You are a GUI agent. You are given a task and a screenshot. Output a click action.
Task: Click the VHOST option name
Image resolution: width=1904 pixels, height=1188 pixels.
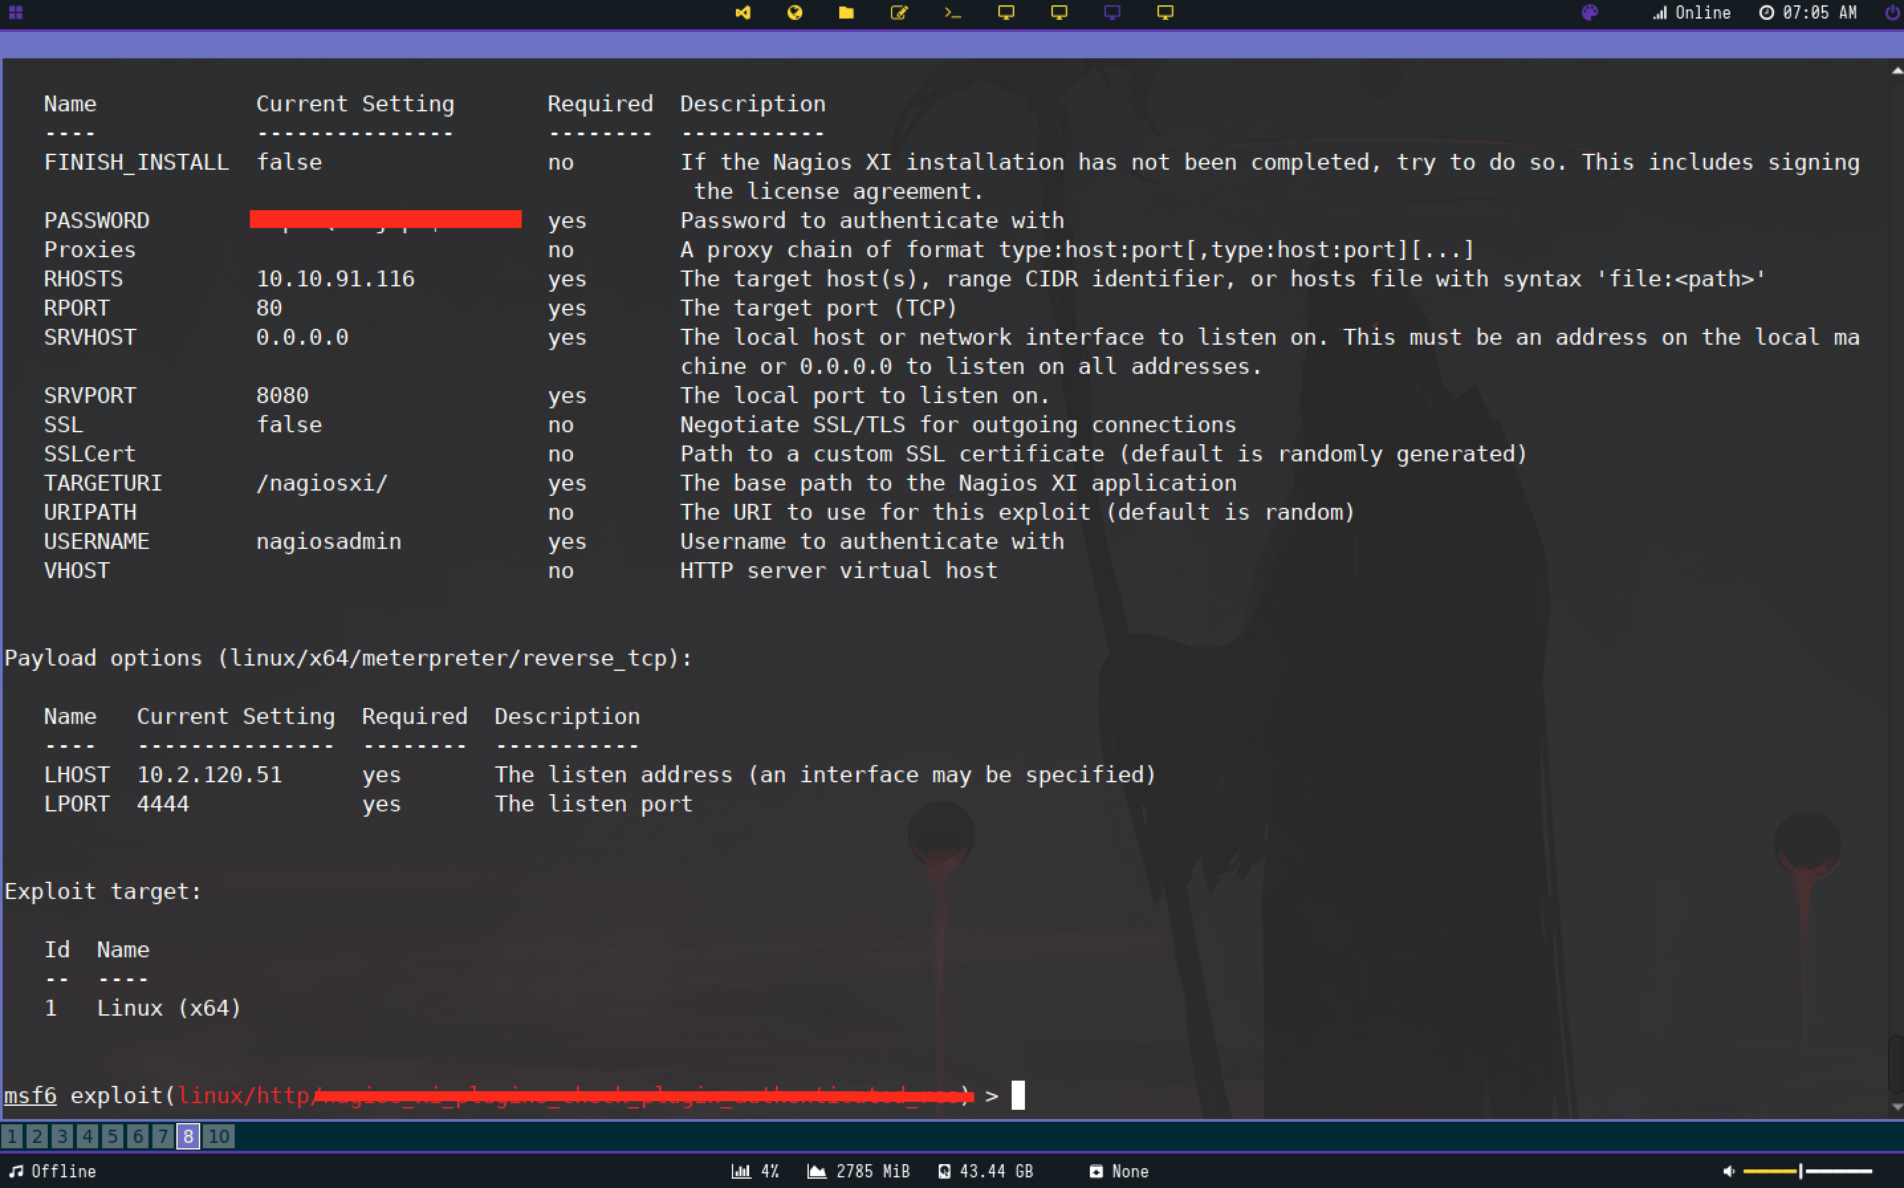tap(77, 570)
